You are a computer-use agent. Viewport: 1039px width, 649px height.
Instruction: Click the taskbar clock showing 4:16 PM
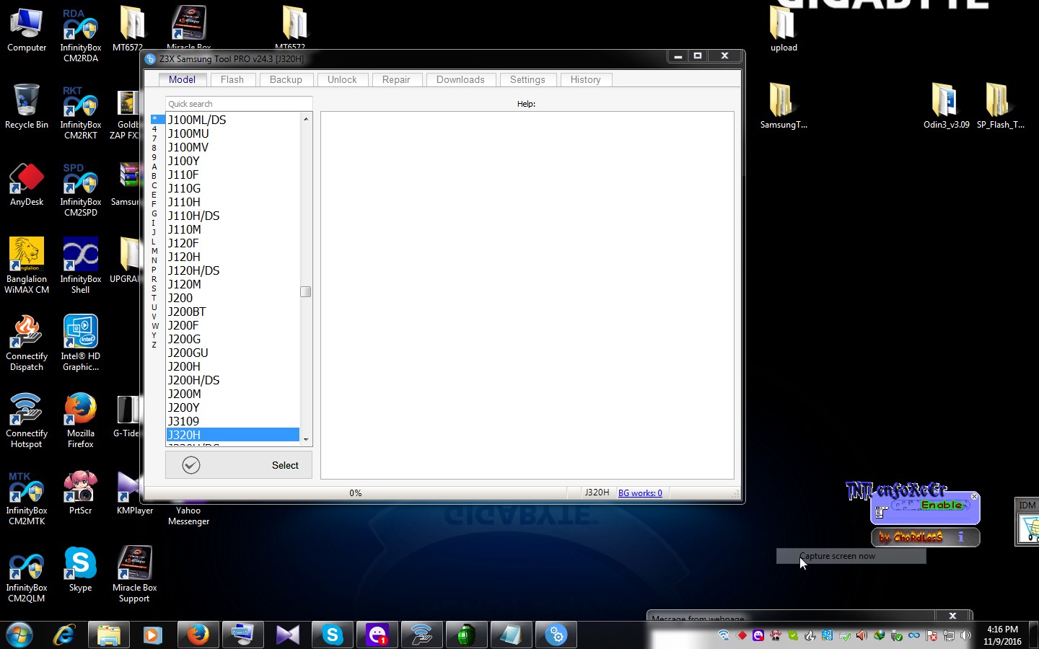(x=1002, y=635)
